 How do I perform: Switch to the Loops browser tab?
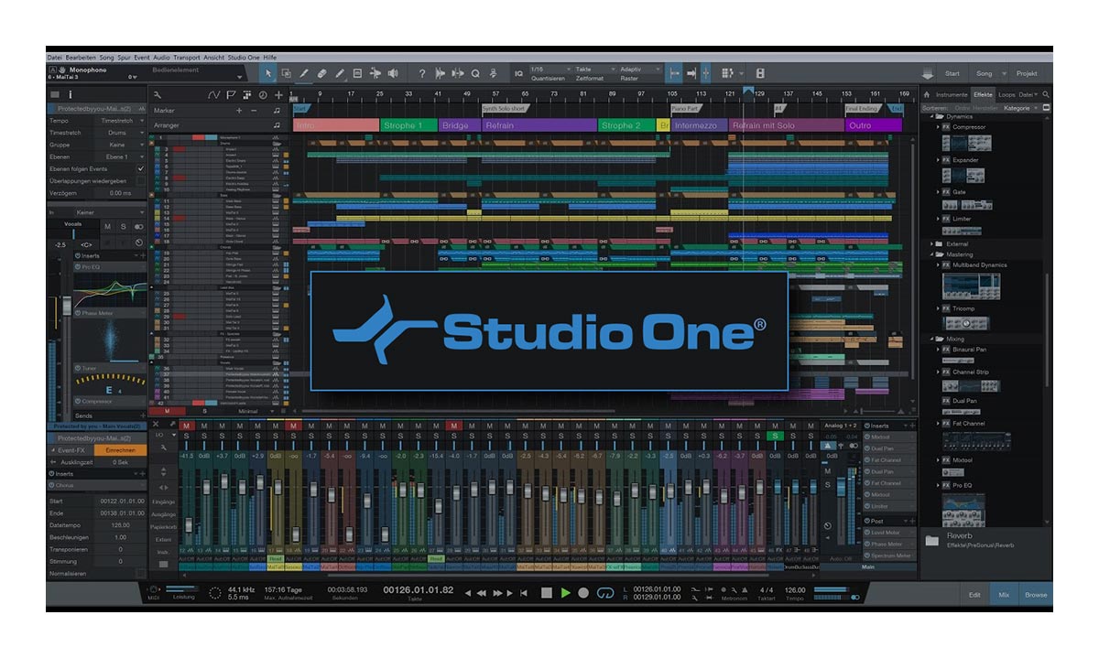(1007, 94)
